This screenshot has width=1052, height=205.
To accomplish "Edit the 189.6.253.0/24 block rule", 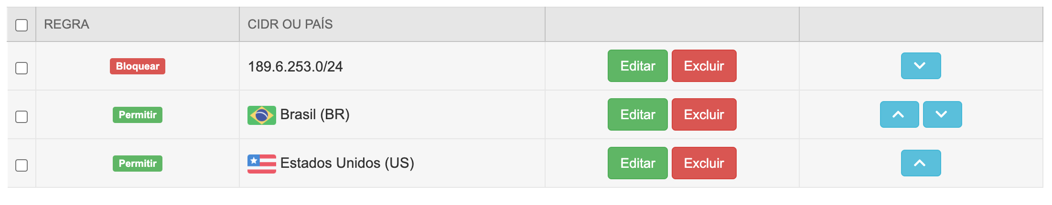I will click(637, 66).
